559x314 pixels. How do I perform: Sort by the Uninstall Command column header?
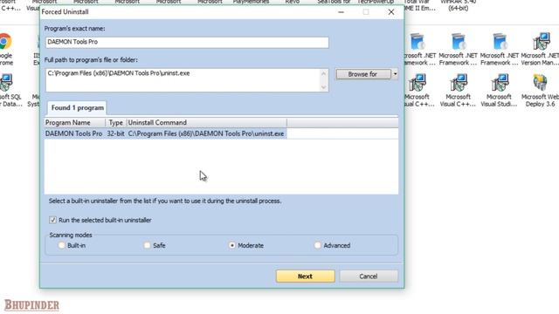[207, 122]
